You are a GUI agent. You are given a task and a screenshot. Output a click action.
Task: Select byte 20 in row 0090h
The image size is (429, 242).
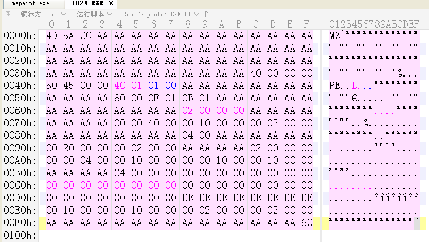[x=69, y=148]
